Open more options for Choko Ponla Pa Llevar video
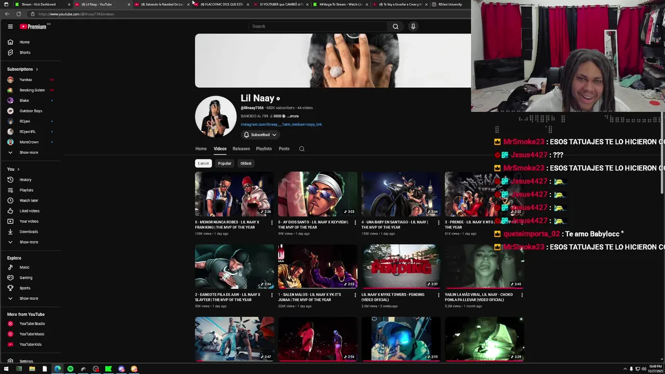 tap(522, 295)
